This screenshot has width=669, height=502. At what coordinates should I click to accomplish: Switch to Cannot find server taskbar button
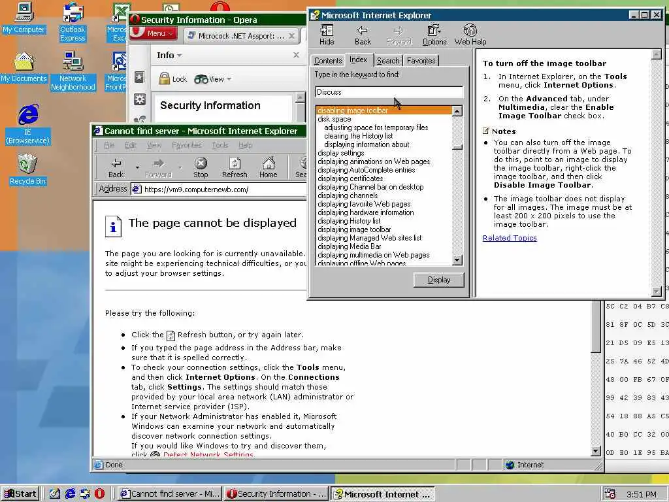170,494
